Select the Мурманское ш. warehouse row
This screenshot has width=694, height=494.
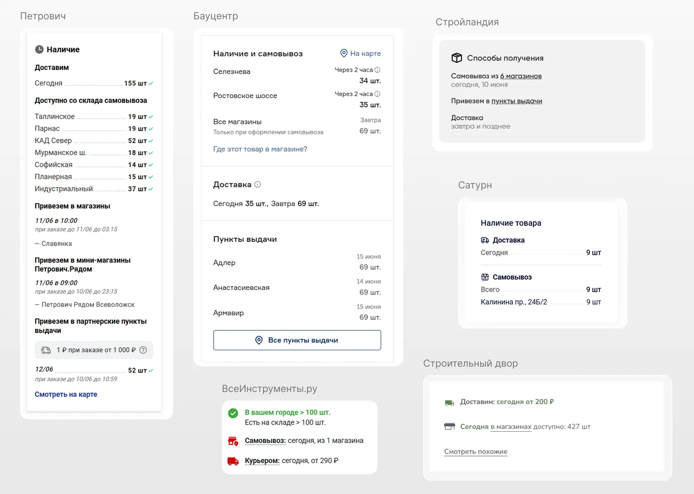click(x=94, y=153)
